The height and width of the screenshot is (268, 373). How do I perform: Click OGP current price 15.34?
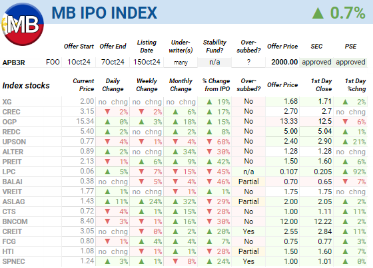tap(85, 122)
